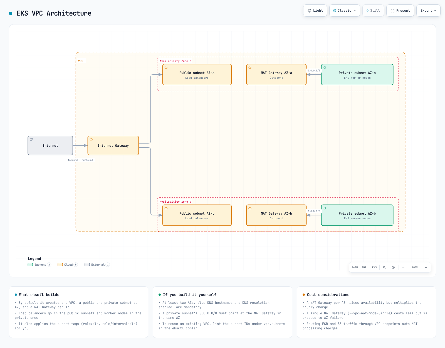Click cloud icon on Internet Gateway node
This screenshot has width=445, height=348.
coord(91,140)
